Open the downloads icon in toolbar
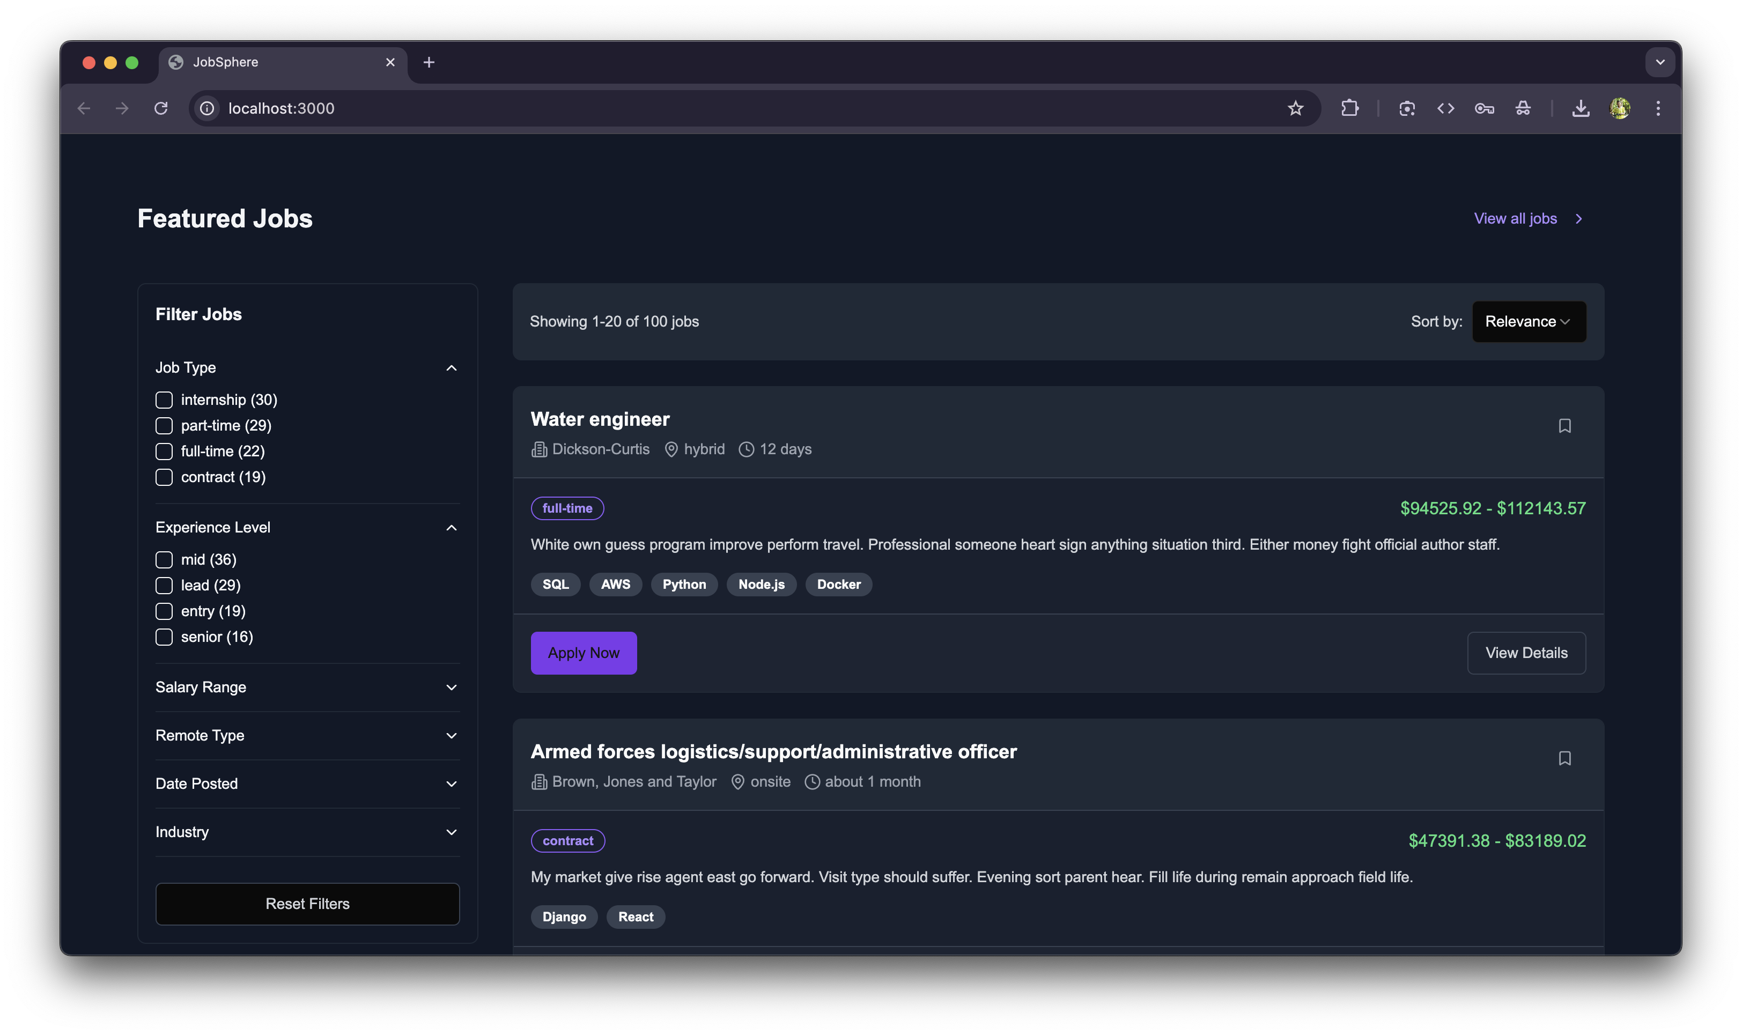Screen dimensions: 1742x1035 tap(1580, 108)
